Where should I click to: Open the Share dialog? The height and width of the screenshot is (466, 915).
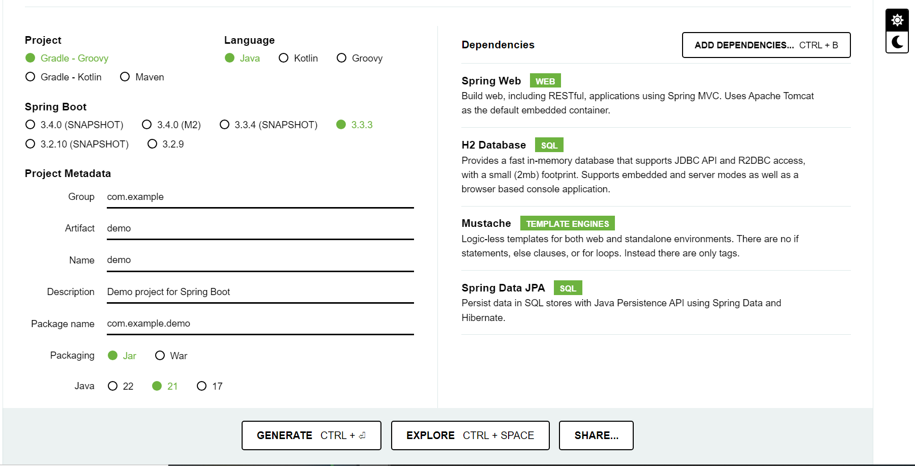pyautogui.click(x=596, y=435)
